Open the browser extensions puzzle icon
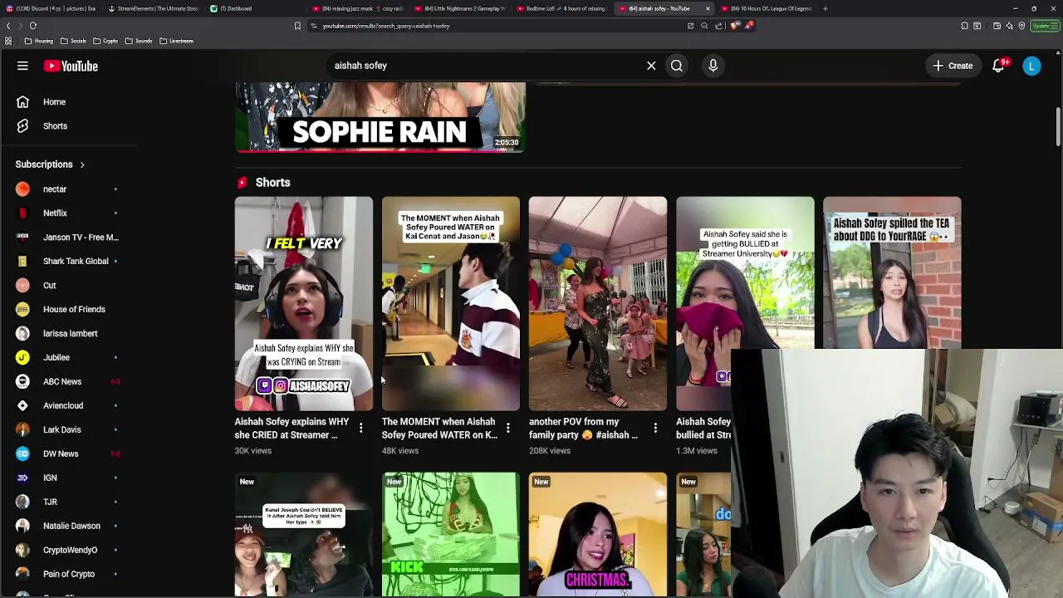 965,26
